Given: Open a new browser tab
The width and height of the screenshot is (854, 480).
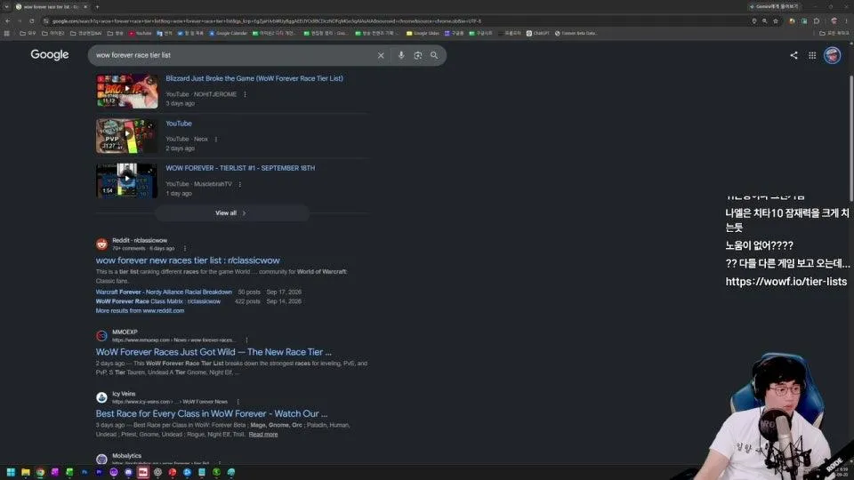Looking at the screenshot, I should (x=98, y=6).
